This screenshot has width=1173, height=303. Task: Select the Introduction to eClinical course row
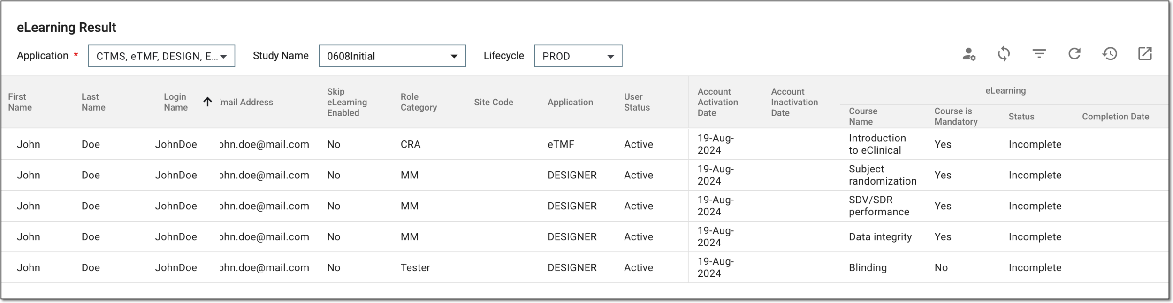[x=584, y=144]
